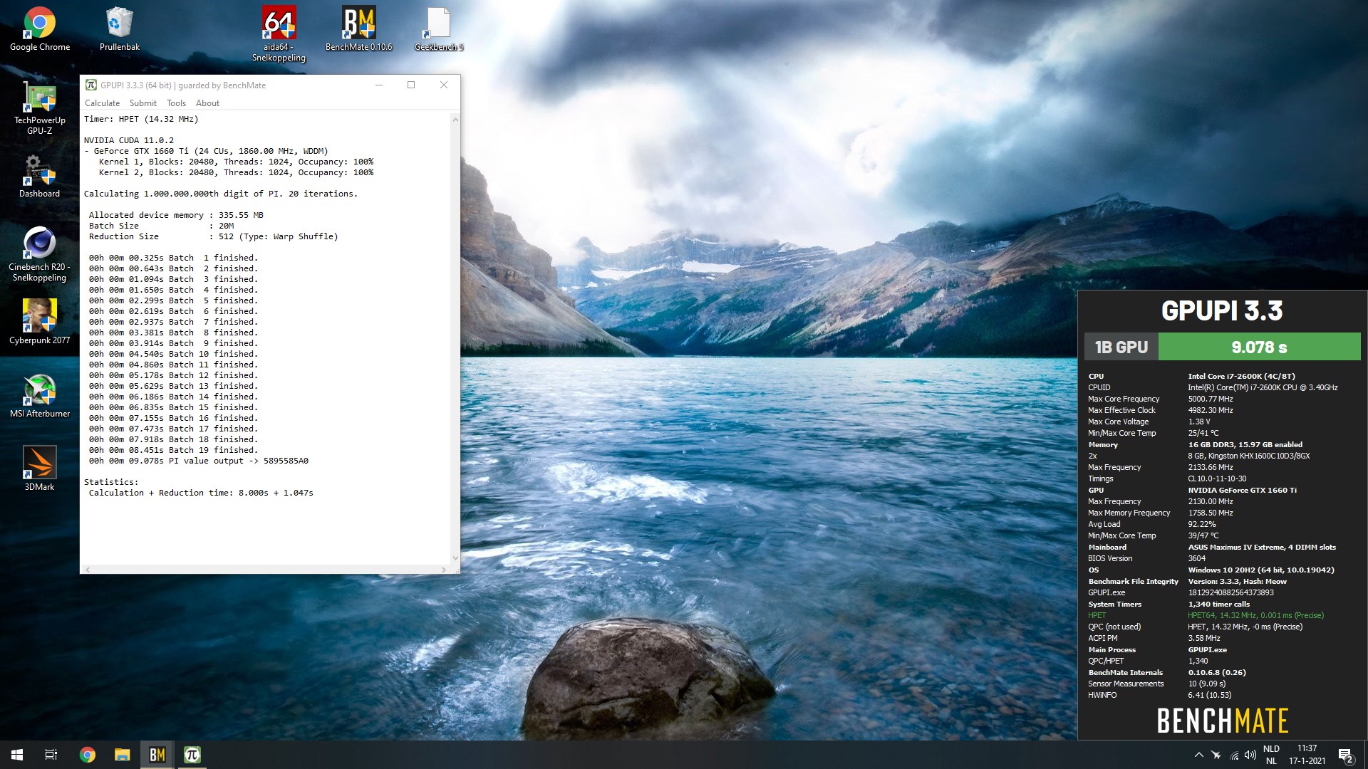This screenshot has width=1368, height=769.
Task: Click the 9.078 s score bar
Action: [x=1259, y=347]
